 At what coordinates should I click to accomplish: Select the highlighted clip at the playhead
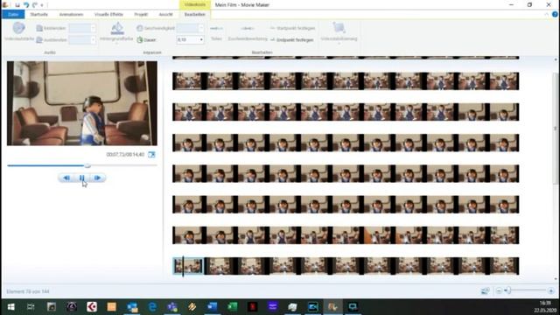(x=188, y=266)
